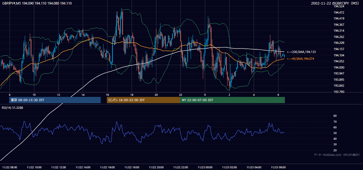Click price axis value 194.314
Viewport: 363px width, 170px height.
[339, 31]
